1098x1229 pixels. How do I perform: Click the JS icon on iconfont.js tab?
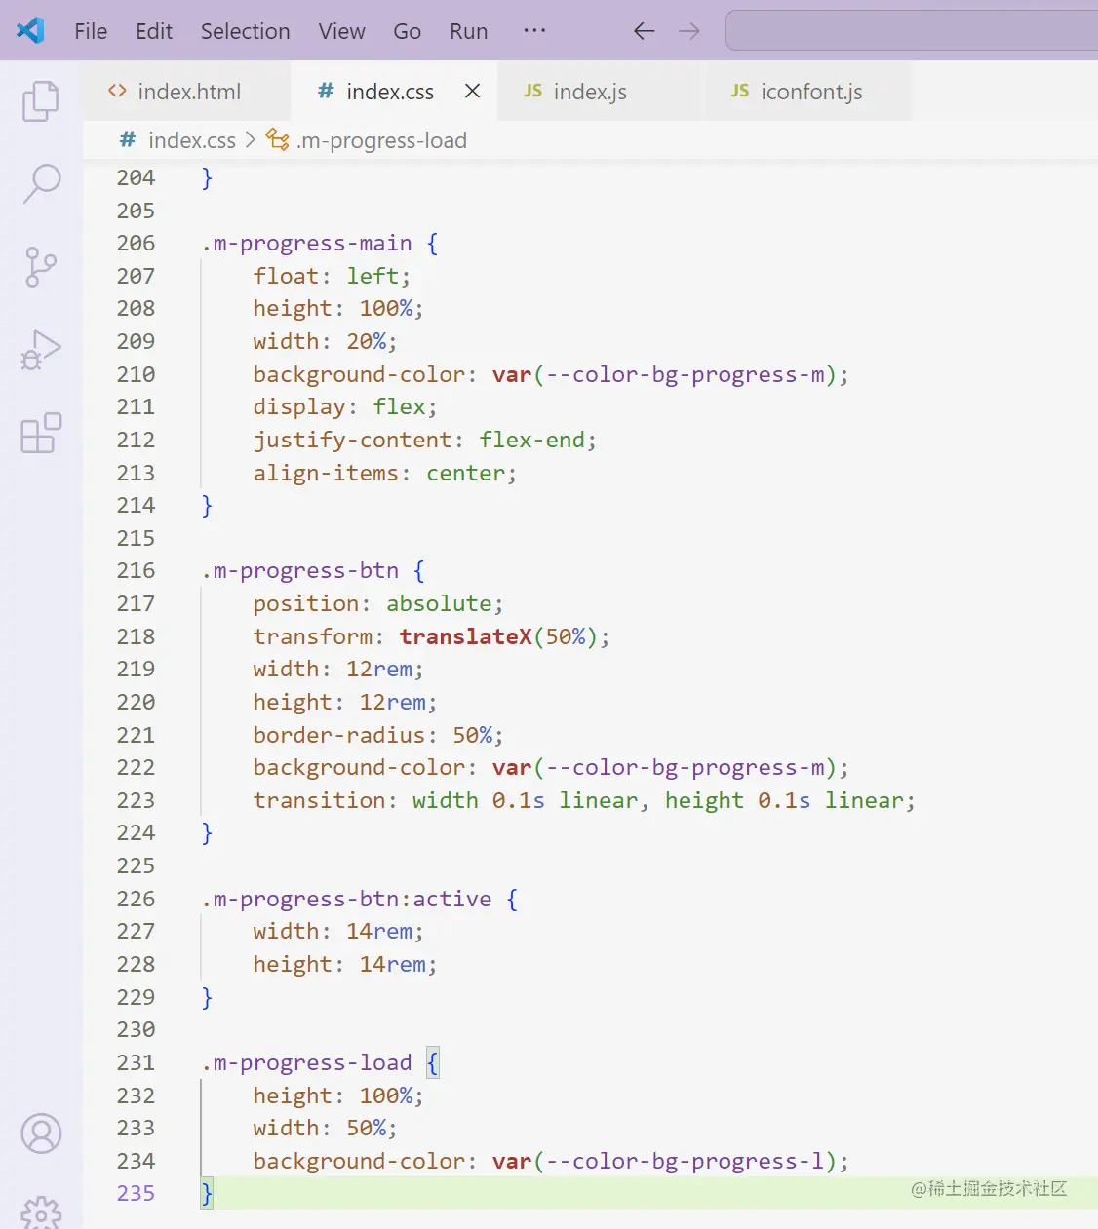click(x=740, y=91)
